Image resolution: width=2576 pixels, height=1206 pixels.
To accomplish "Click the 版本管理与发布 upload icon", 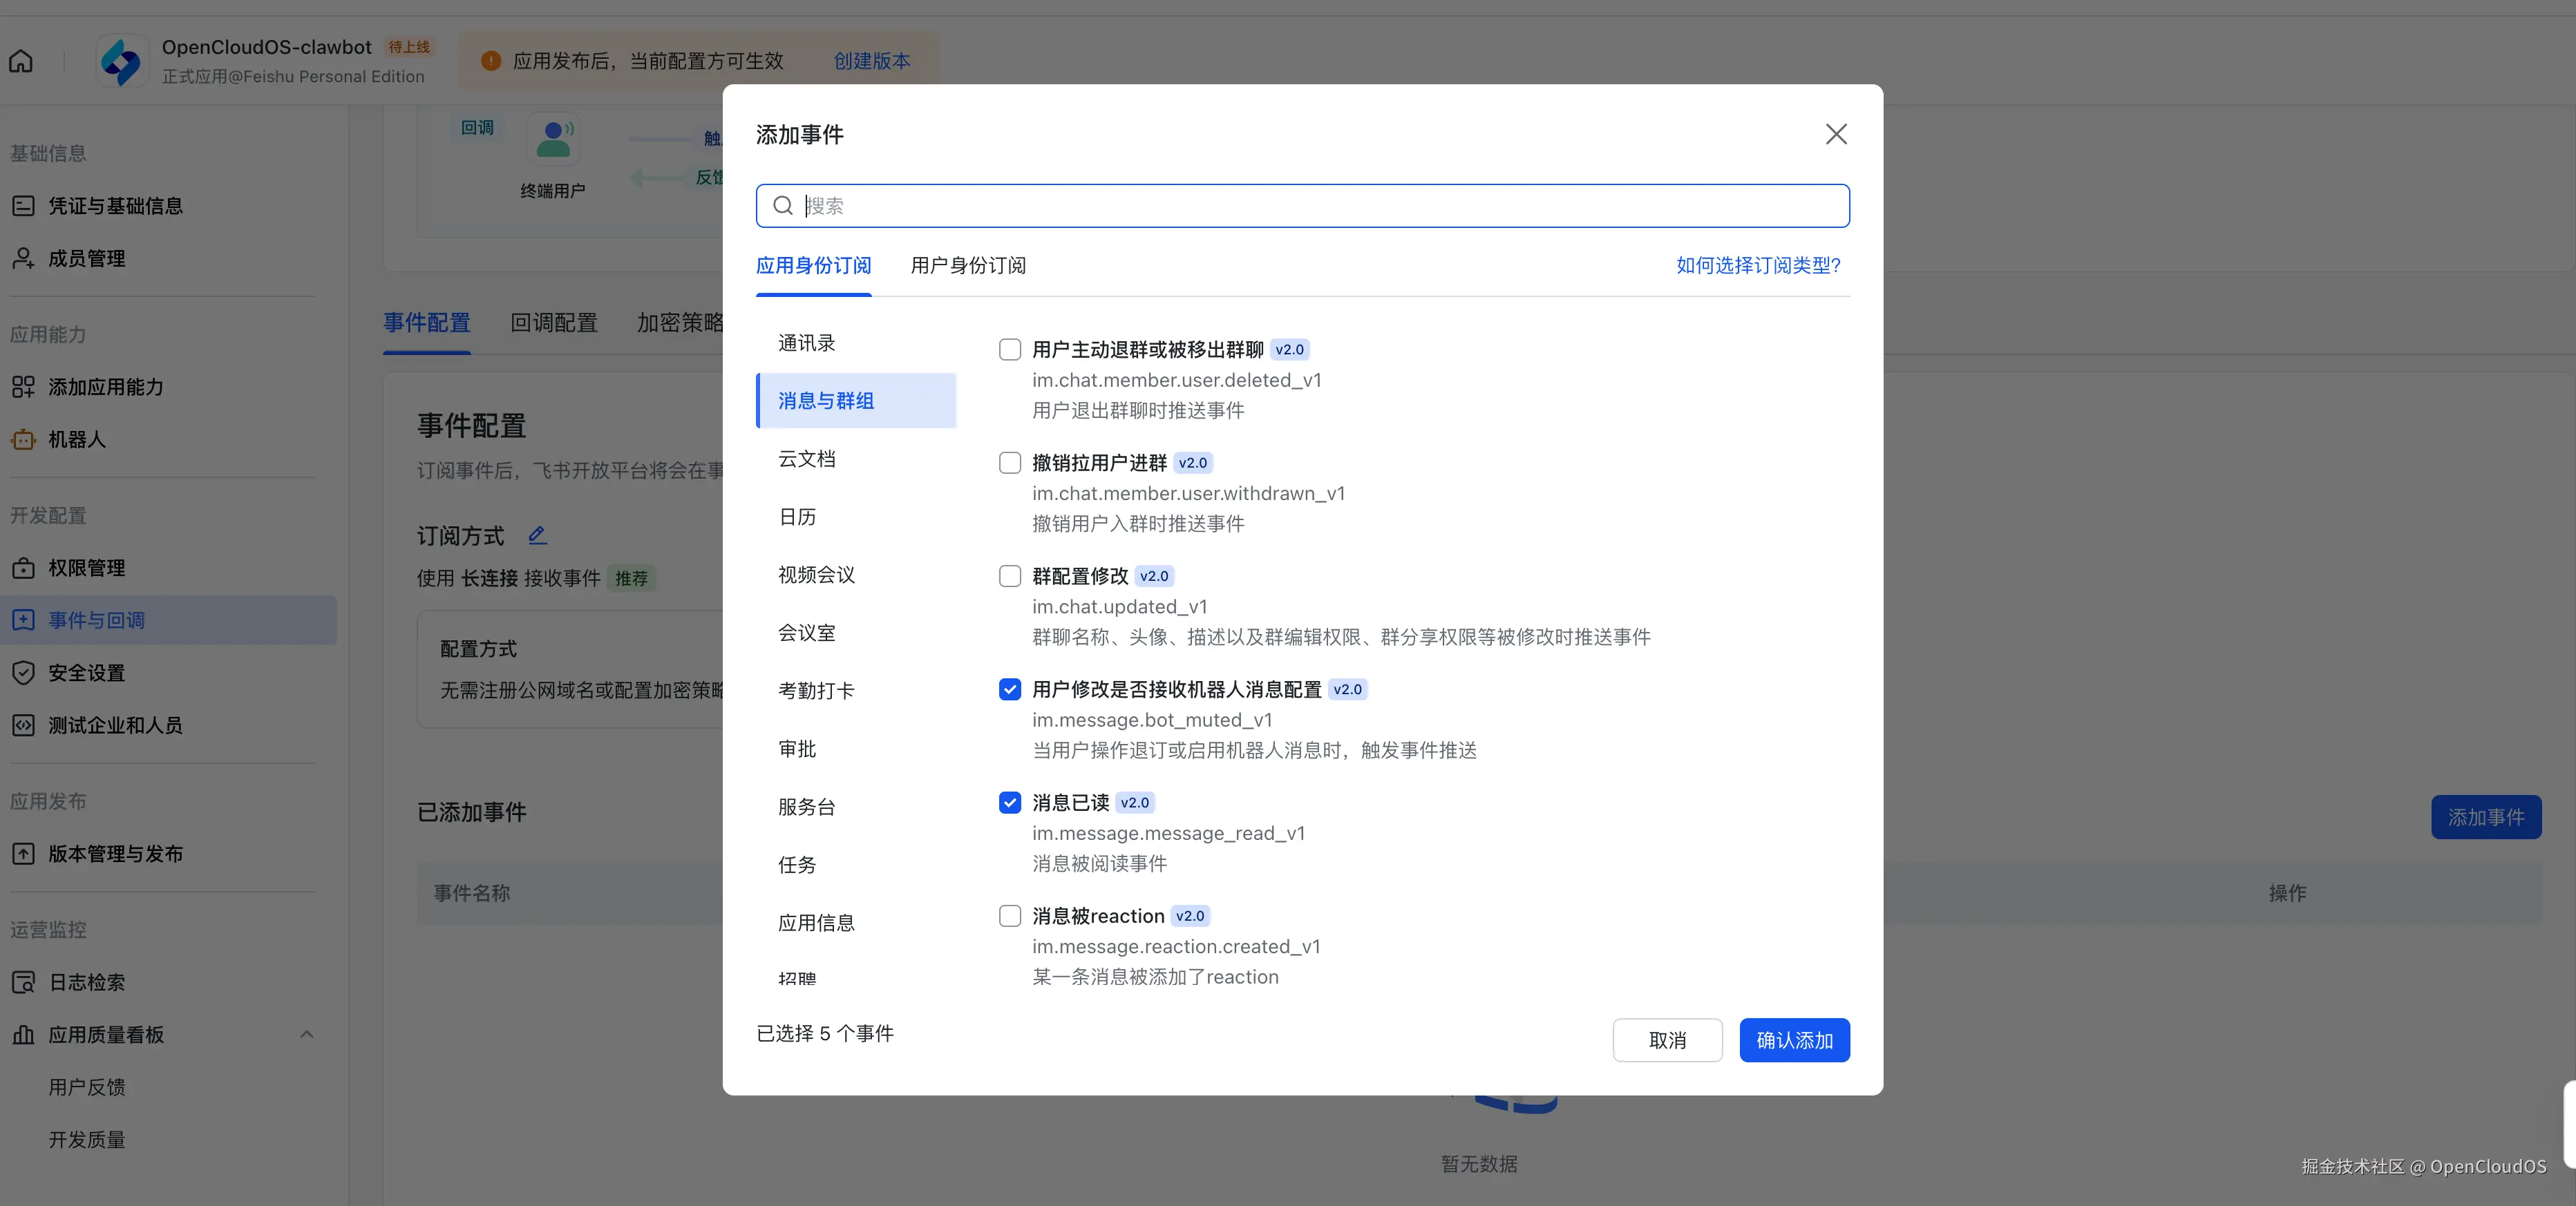I will (23, 854).
